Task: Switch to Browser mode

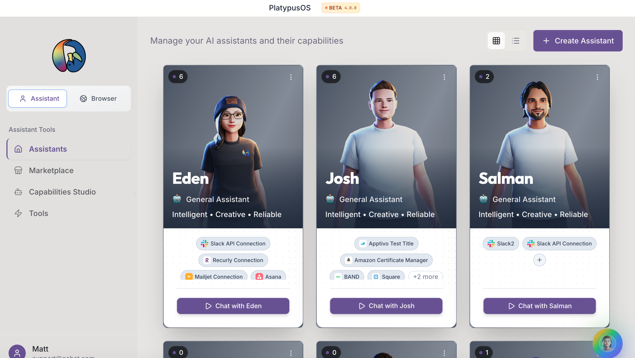Action: click(98, 99)
